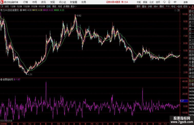Click the 叠加 overlay toolbar button

click(x=144, y=6)
